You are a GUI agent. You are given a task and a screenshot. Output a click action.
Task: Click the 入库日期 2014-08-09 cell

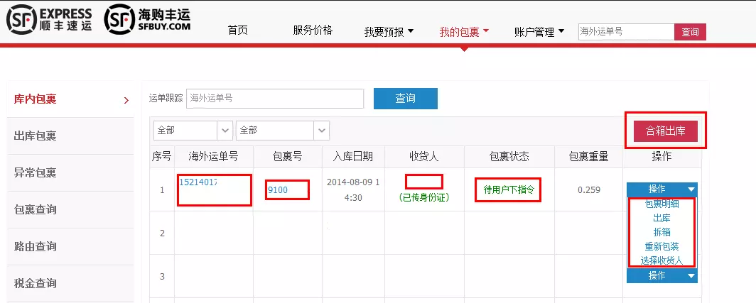click(x=353, y=189)
